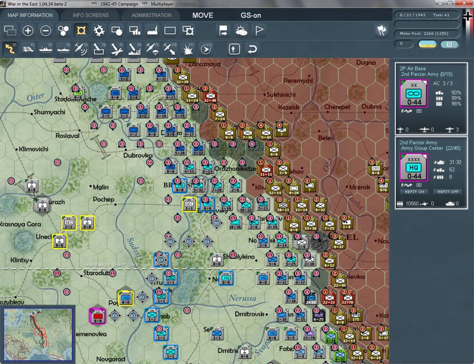Screen dimensions: 474x364
Task: Select the bomb airfield mode (F7) icon
Action: click(117, 49)
